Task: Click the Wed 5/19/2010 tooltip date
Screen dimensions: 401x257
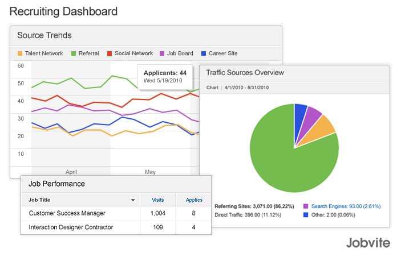Action: [163, 81]
